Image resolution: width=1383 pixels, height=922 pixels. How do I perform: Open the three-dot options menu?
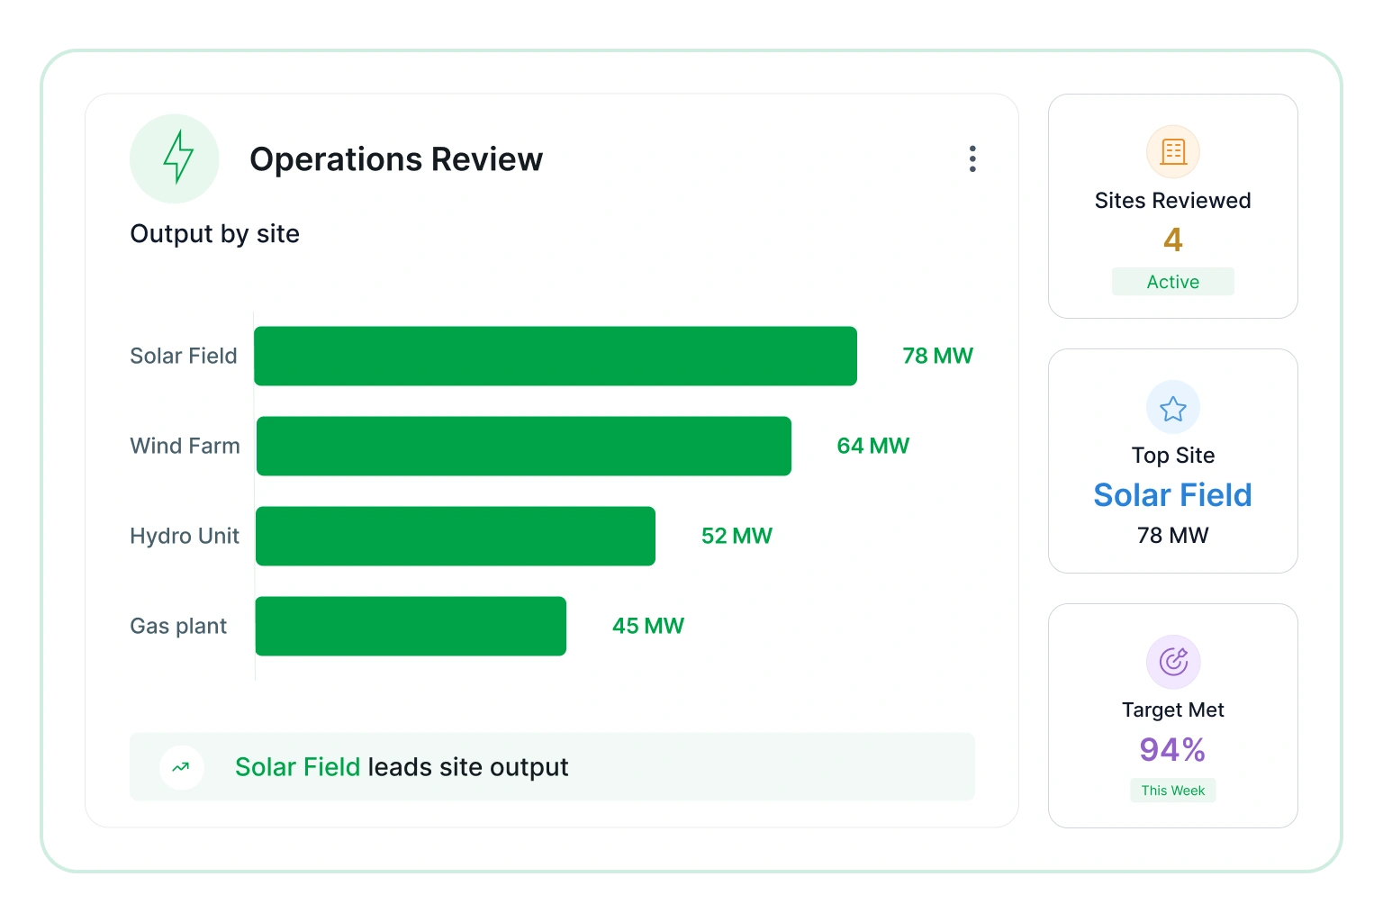(x=972, y=158)
